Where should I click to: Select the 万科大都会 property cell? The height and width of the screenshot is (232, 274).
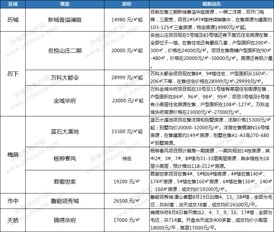tap(64, 77)
